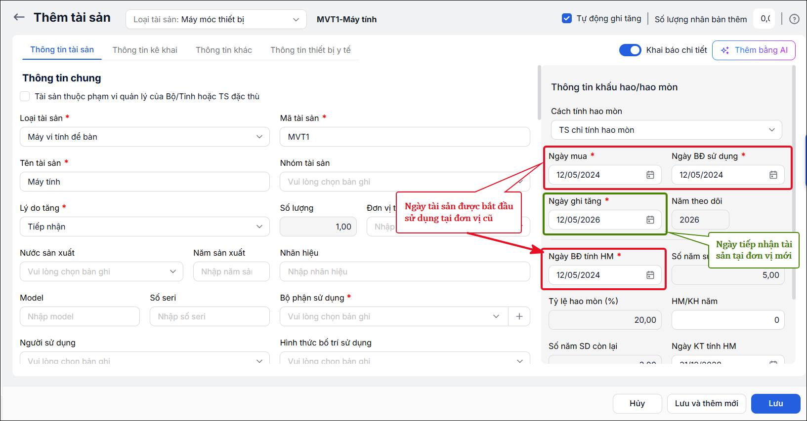Open Thông tin khác tab

point(224,50)
